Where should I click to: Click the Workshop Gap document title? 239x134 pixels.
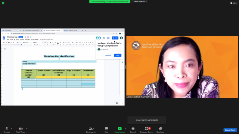[x=12, y=37]
